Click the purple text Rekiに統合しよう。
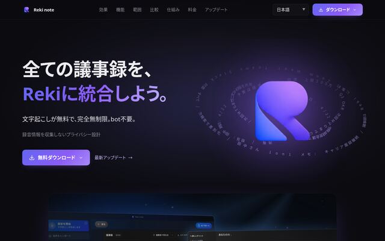385x241 pixels. 95,94
